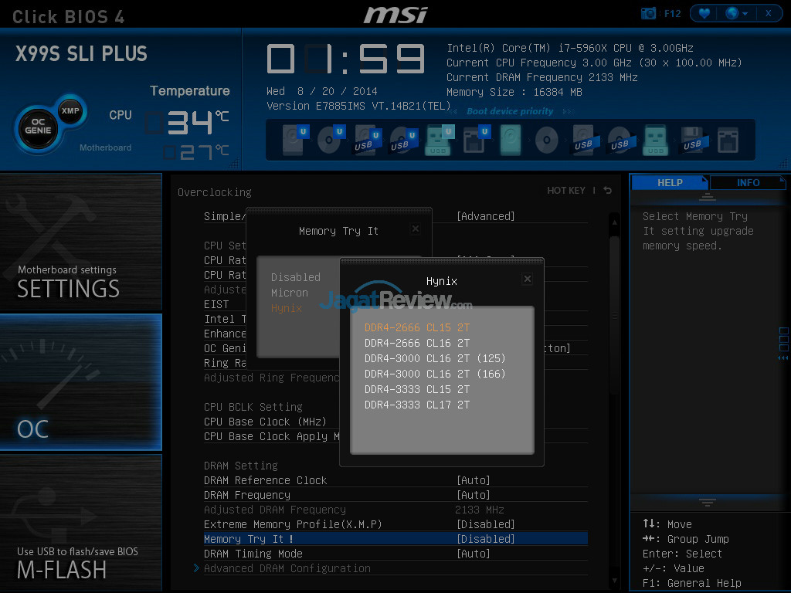Switch to the INFO tab
791x593 pixels.
748,183
